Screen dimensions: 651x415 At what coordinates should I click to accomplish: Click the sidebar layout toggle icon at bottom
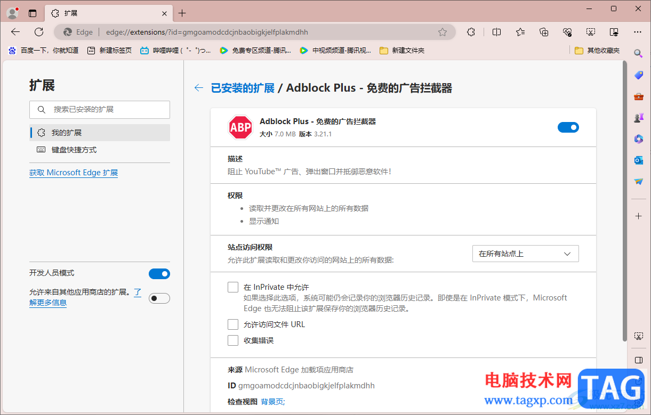click(638, 360)
